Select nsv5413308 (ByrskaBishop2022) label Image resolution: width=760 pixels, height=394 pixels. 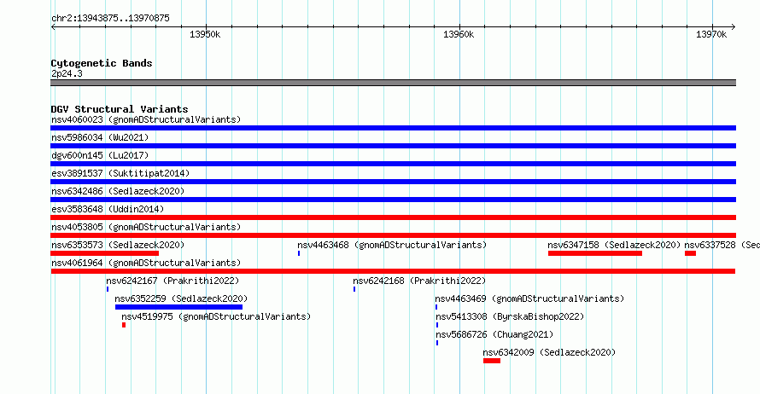tap(510, 316)
